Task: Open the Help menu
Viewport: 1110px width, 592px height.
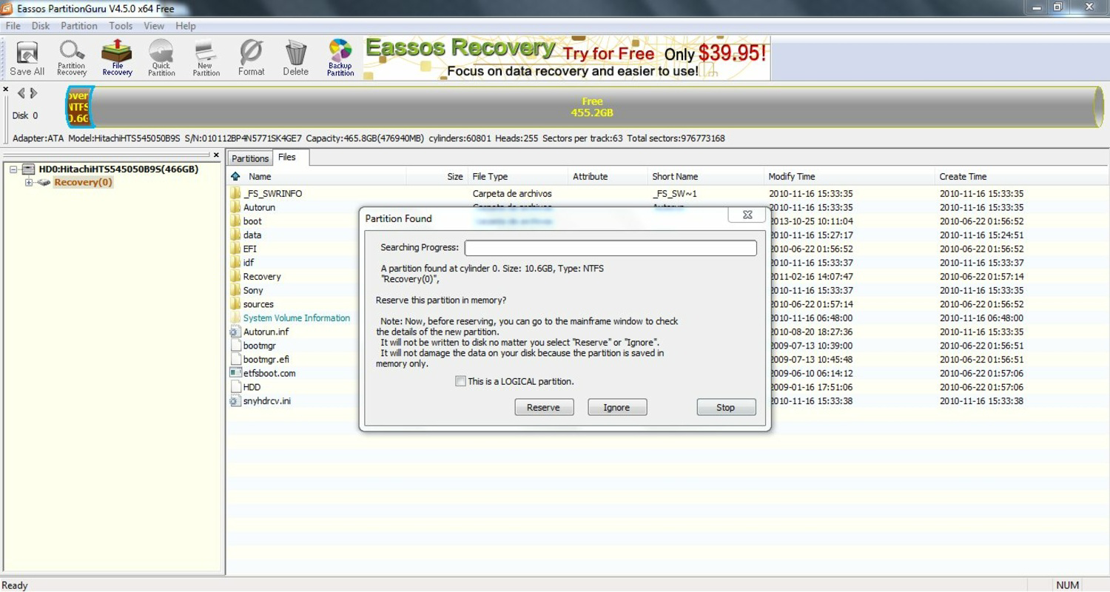Action: point(186,26)
